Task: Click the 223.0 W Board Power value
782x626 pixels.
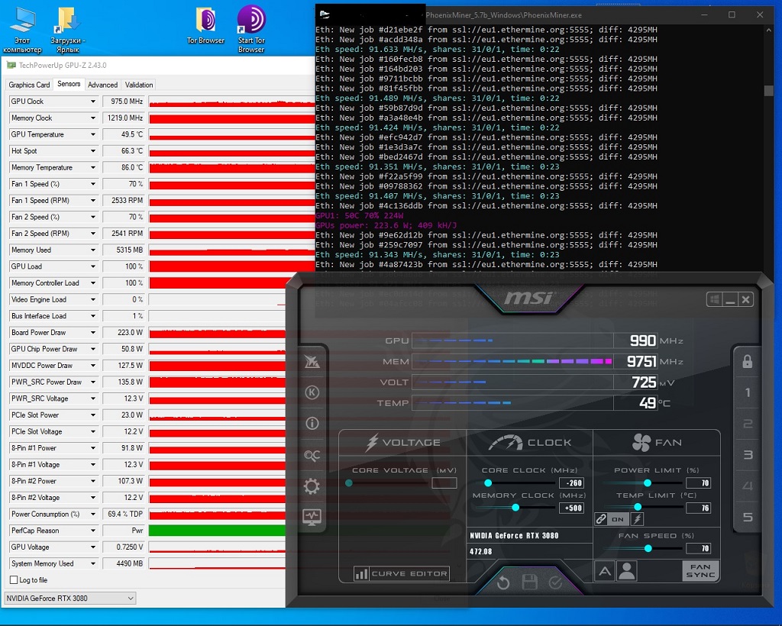Action: [x=124, y=332]
